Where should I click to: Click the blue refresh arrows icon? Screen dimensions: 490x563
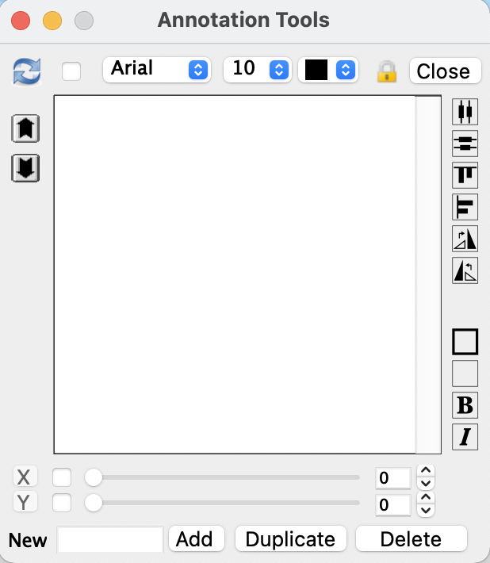27,72
